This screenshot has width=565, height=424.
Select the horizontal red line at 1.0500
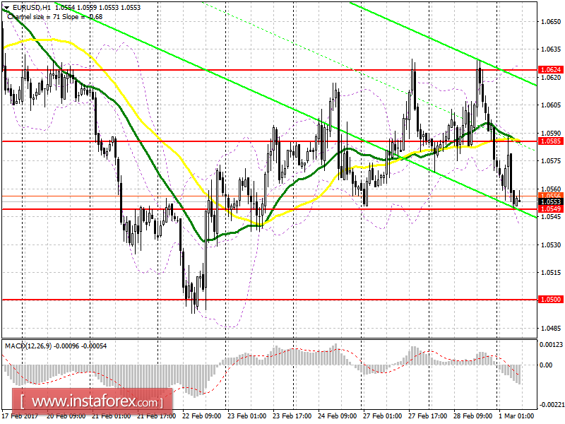(269, 299)
